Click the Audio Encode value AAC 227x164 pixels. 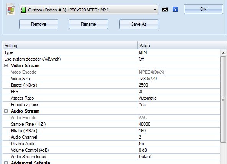(143, 118)
